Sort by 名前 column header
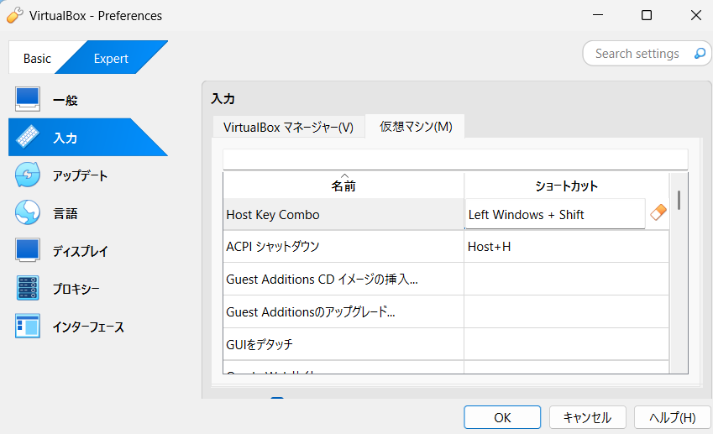The height and width of the screenshot is (434, 713). click(343, 186)
